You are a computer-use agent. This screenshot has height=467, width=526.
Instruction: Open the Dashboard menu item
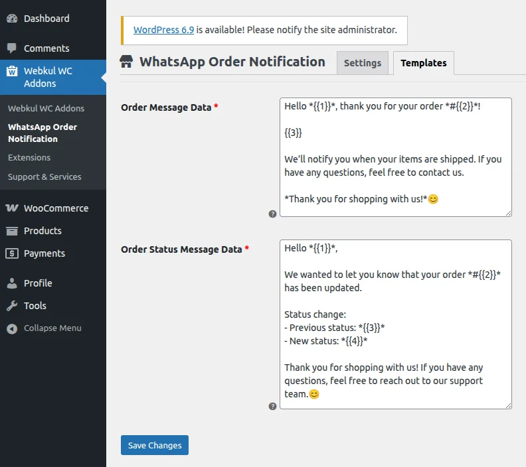pos(53,19)
